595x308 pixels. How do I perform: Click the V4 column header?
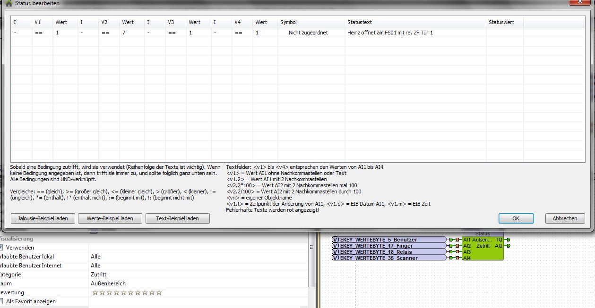(242, 22)
